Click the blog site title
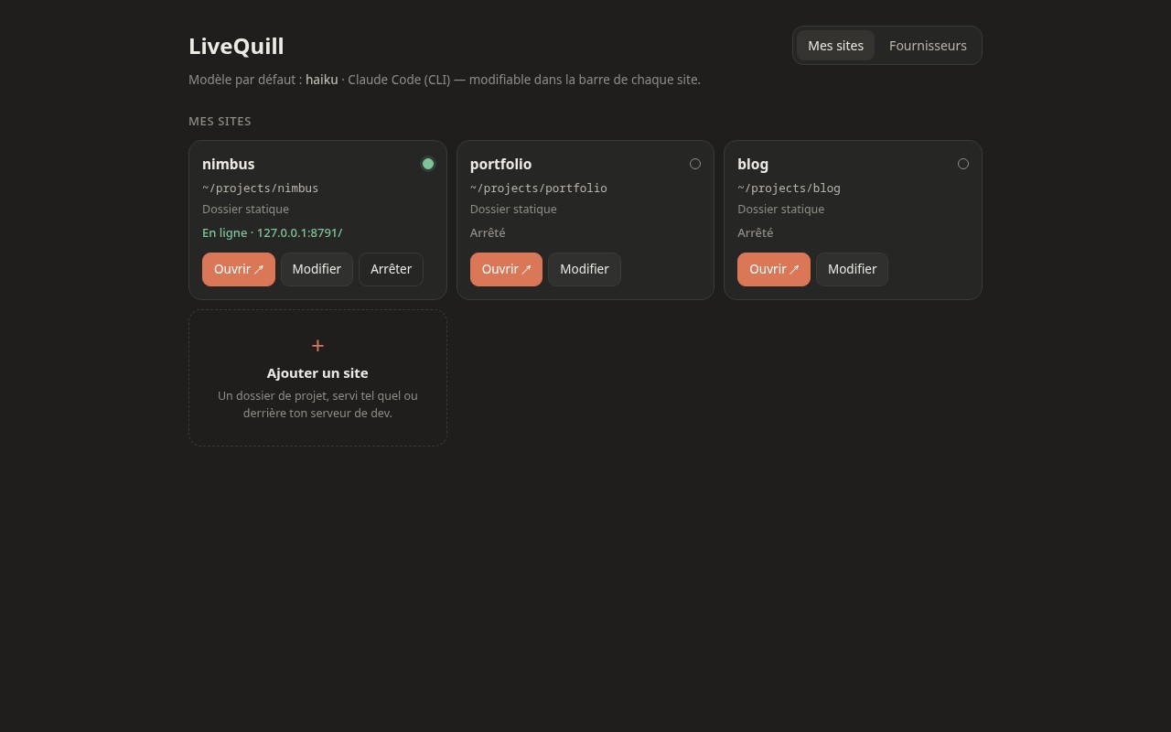This screenshot has width=1171, height=732. pyautogui.click(x=753, y=164)
